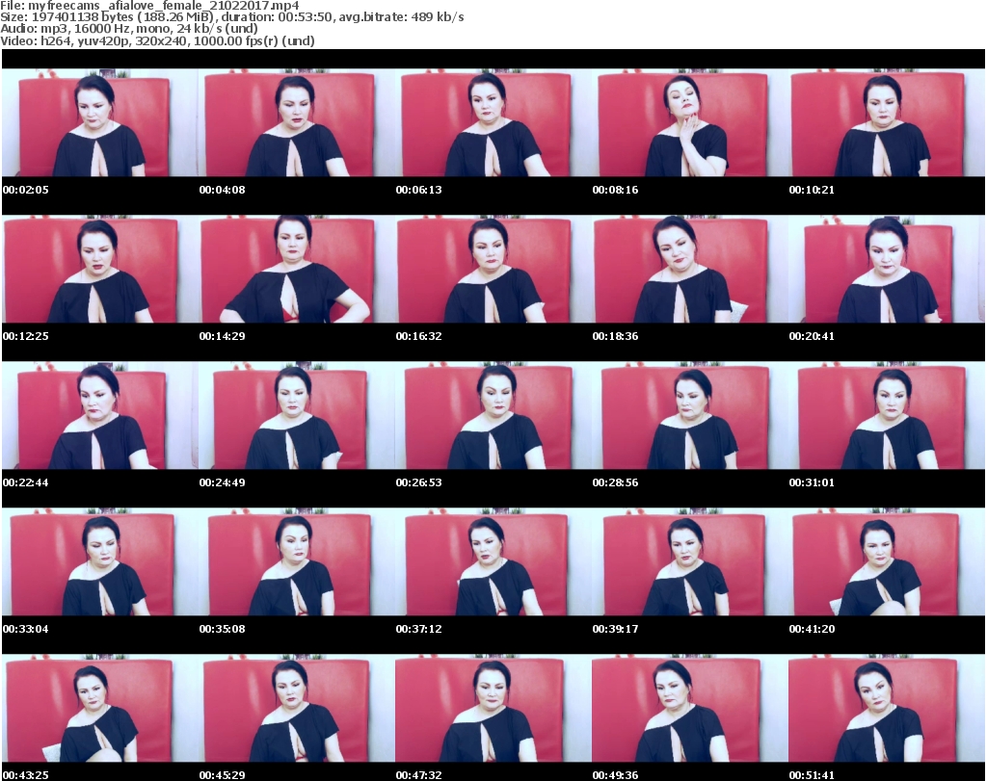This screenshot has height=781, width=987.
Task: Click the timestamp label 00:08:16
Action: coord(615,190)
